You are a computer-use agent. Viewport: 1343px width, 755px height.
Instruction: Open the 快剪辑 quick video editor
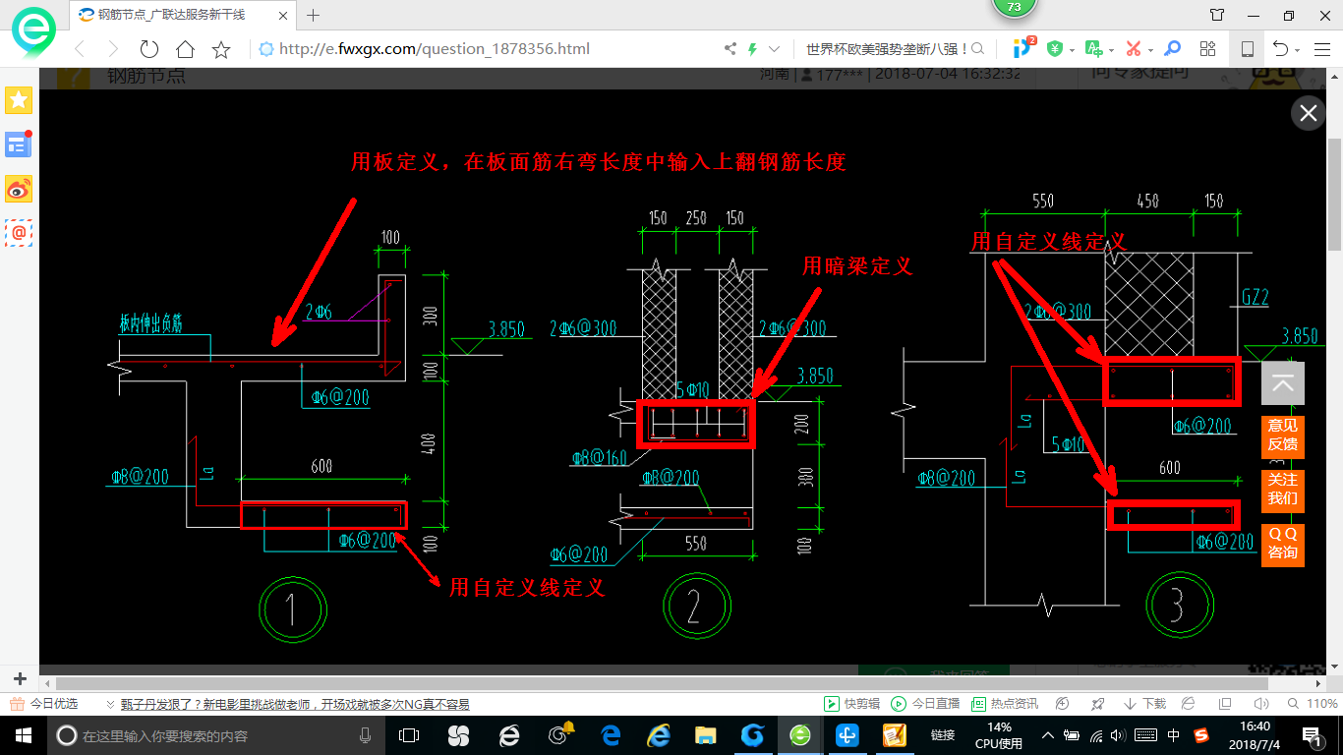point(851,704)
